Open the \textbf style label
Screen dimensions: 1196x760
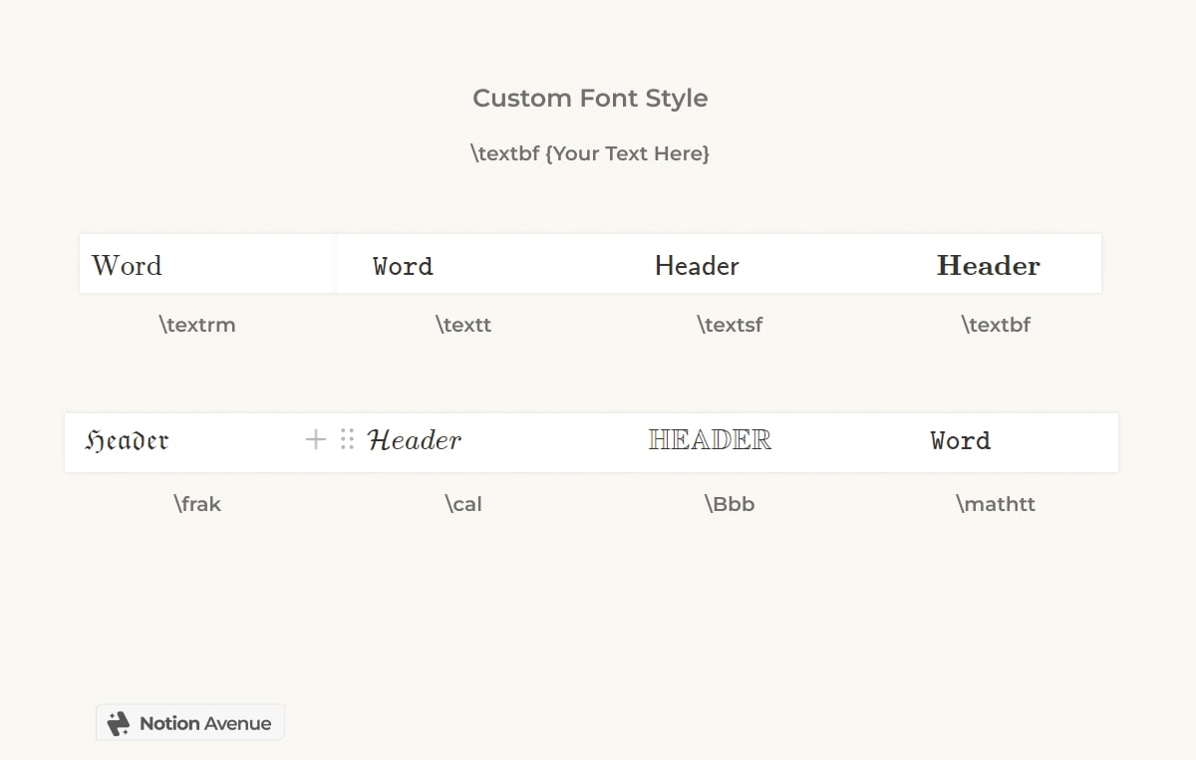tap(997, 324)
